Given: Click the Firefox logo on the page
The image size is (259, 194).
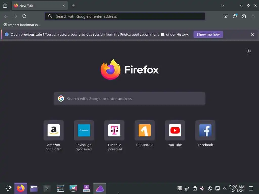Looking at the screenshot, I should [111, 69].
